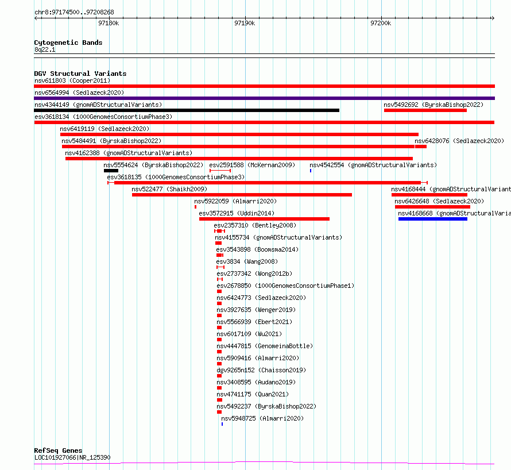Select esv2678850 (1000GenomesConsortiumPhase1) label
511x470 pixels.
click(x=285, y=286)
